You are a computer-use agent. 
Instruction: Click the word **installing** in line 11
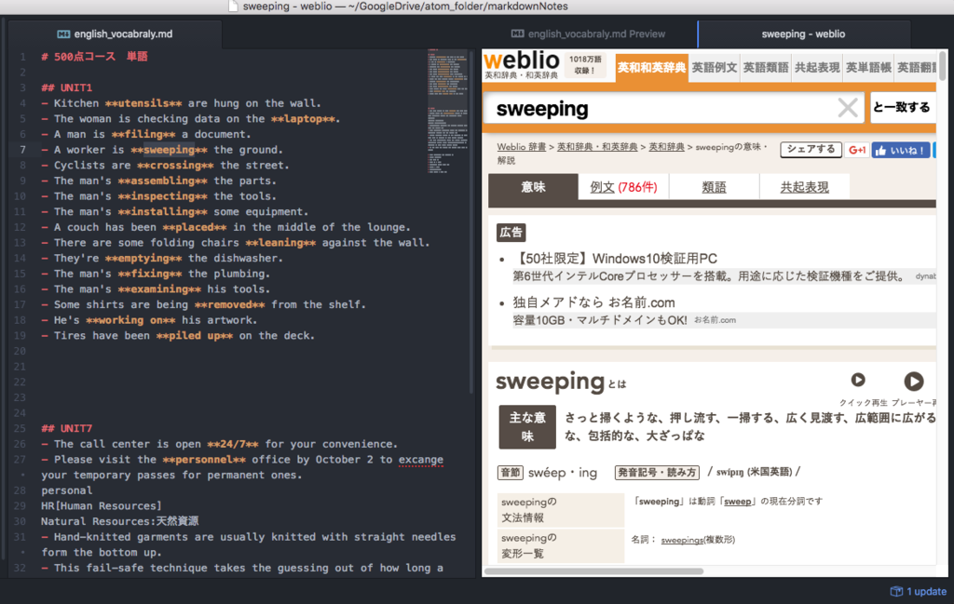coord(162,211)
